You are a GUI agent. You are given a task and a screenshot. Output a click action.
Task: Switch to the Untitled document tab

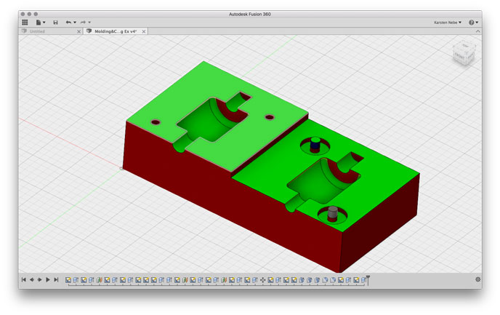tap(50, 31)
